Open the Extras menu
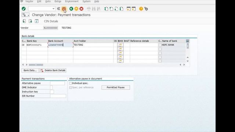Screen dimensions: 235x132 pos(58,1)
